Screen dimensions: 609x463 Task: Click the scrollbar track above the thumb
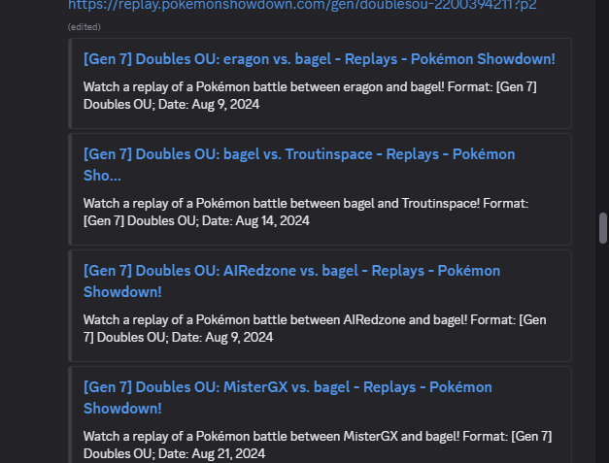(x=603, y=105)
